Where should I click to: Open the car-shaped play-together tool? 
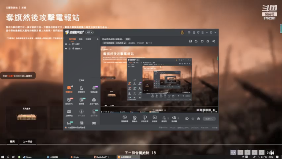pos(94,101)
